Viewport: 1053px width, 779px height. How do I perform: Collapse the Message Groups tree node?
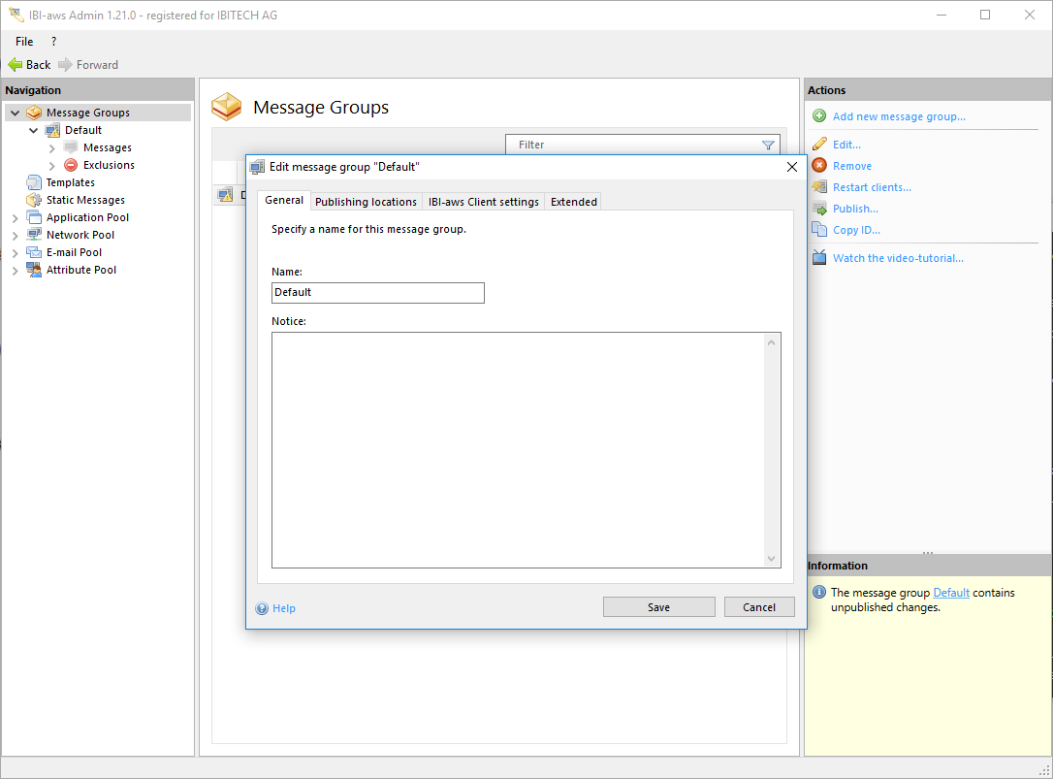pos(15,113)
